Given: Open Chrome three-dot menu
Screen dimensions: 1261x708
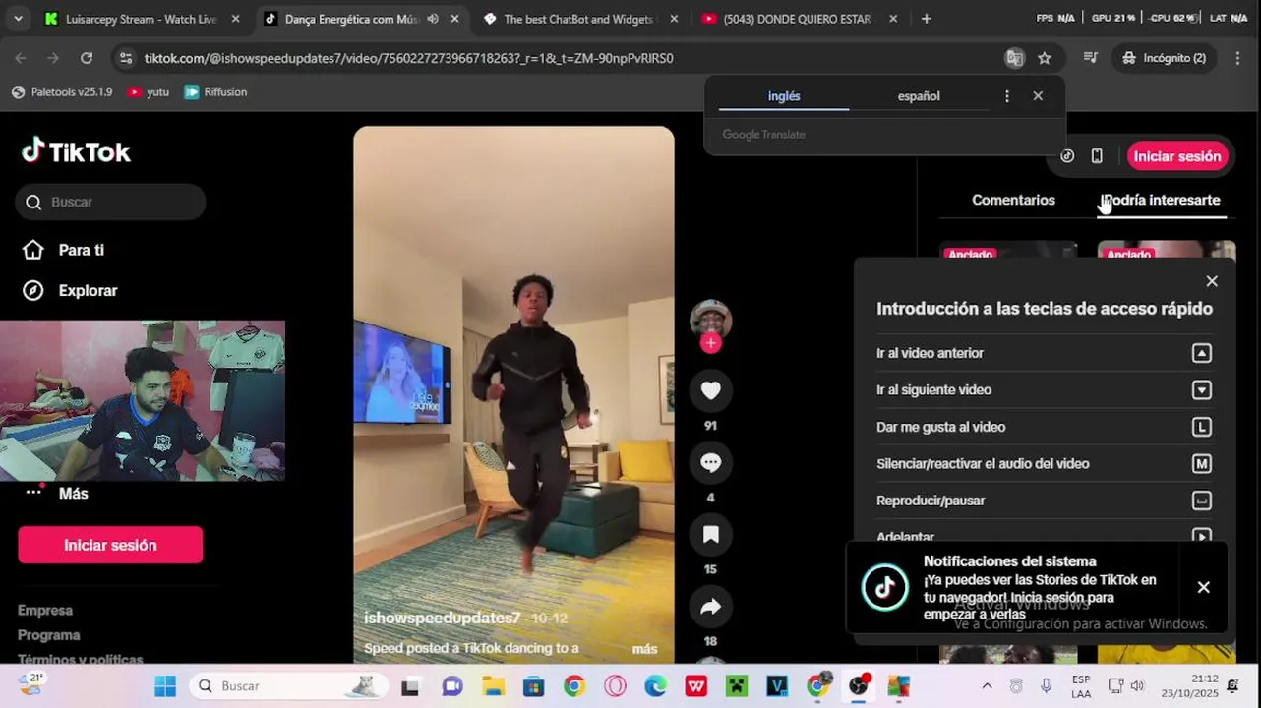Looking at the screenshot, I should (1237, 58).
